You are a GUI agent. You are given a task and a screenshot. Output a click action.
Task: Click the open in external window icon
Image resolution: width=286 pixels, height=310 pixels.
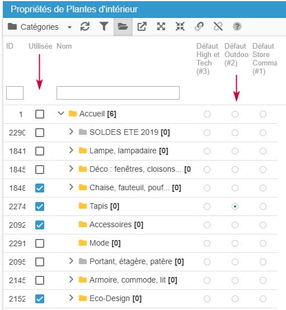coord(142,26)
